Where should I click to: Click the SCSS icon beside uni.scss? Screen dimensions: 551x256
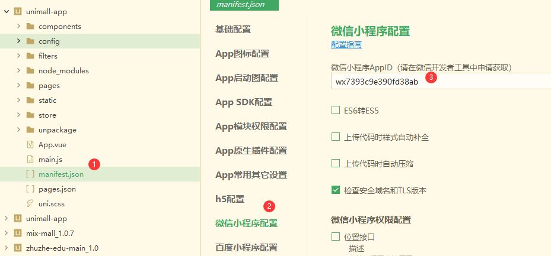[x=30, y=204]
